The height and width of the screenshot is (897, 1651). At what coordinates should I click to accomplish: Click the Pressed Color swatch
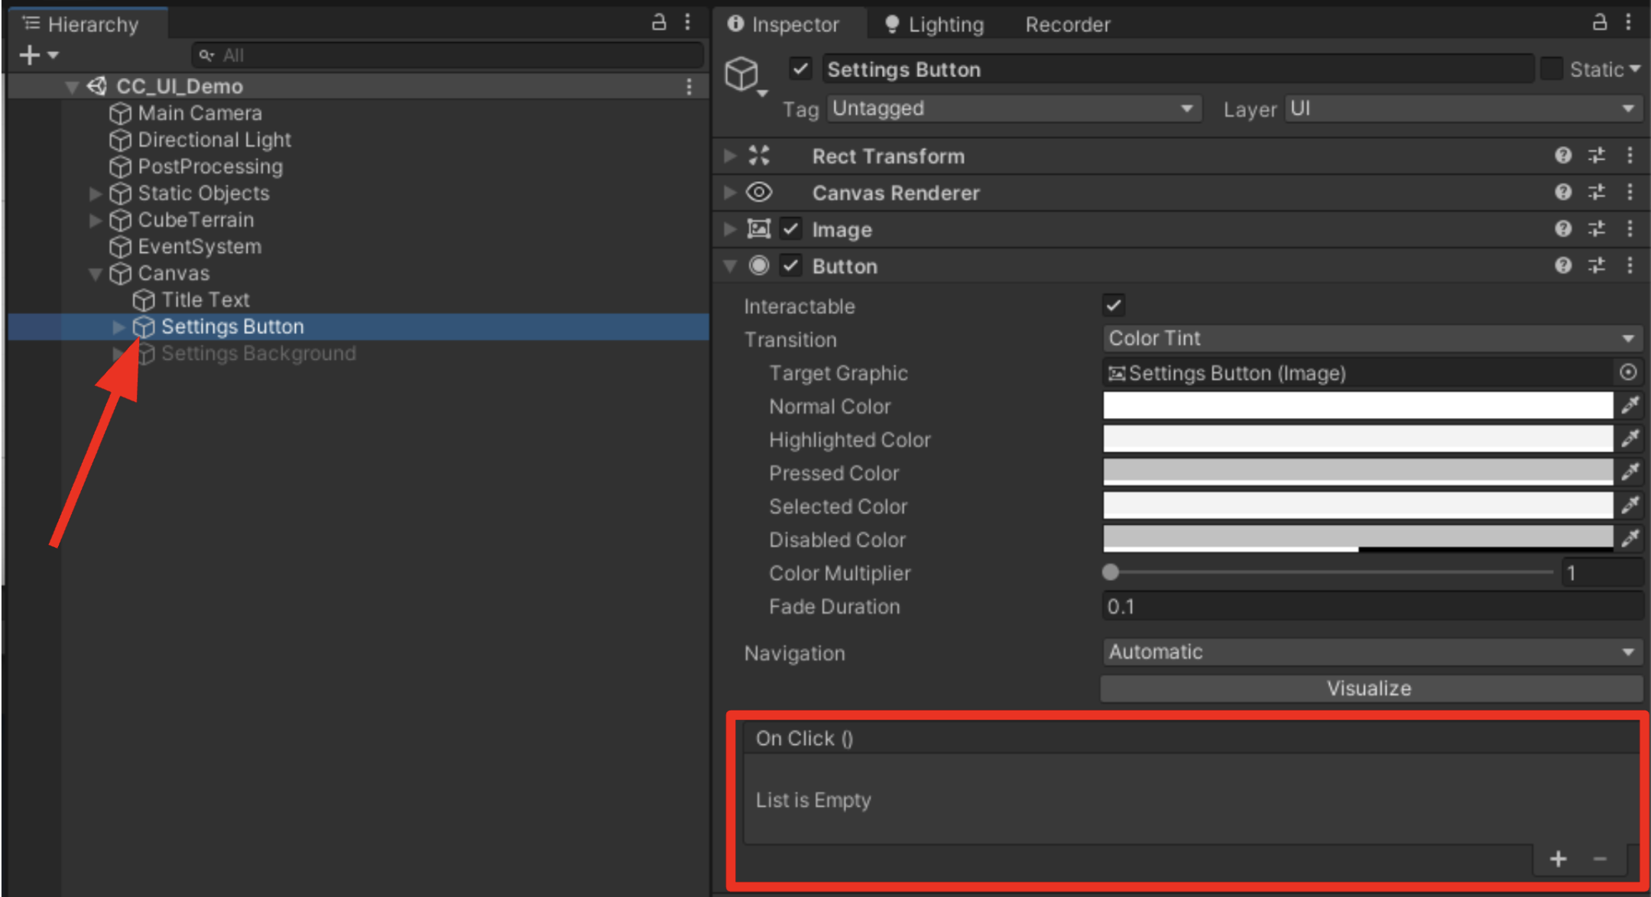click(x=1357, y=472)
